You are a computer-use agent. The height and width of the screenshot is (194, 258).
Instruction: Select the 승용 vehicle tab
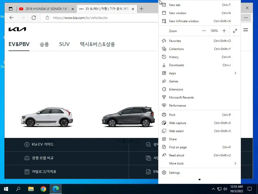[44, 44]
